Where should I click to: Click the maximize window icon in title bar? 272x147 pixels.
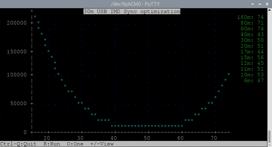[260, 4]
